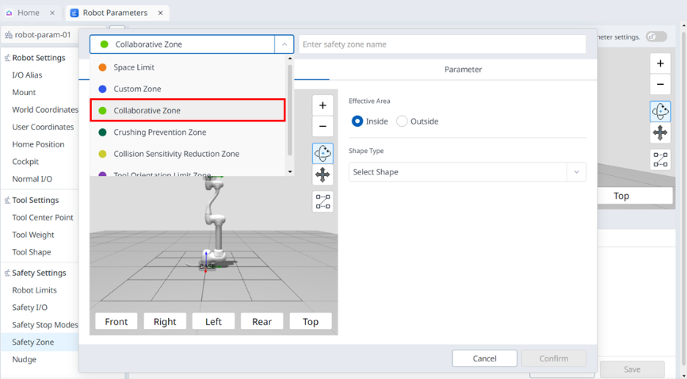Select the Inside effective area option
The width and height of the screenshot is (687, 379).
tap(357, 121)
